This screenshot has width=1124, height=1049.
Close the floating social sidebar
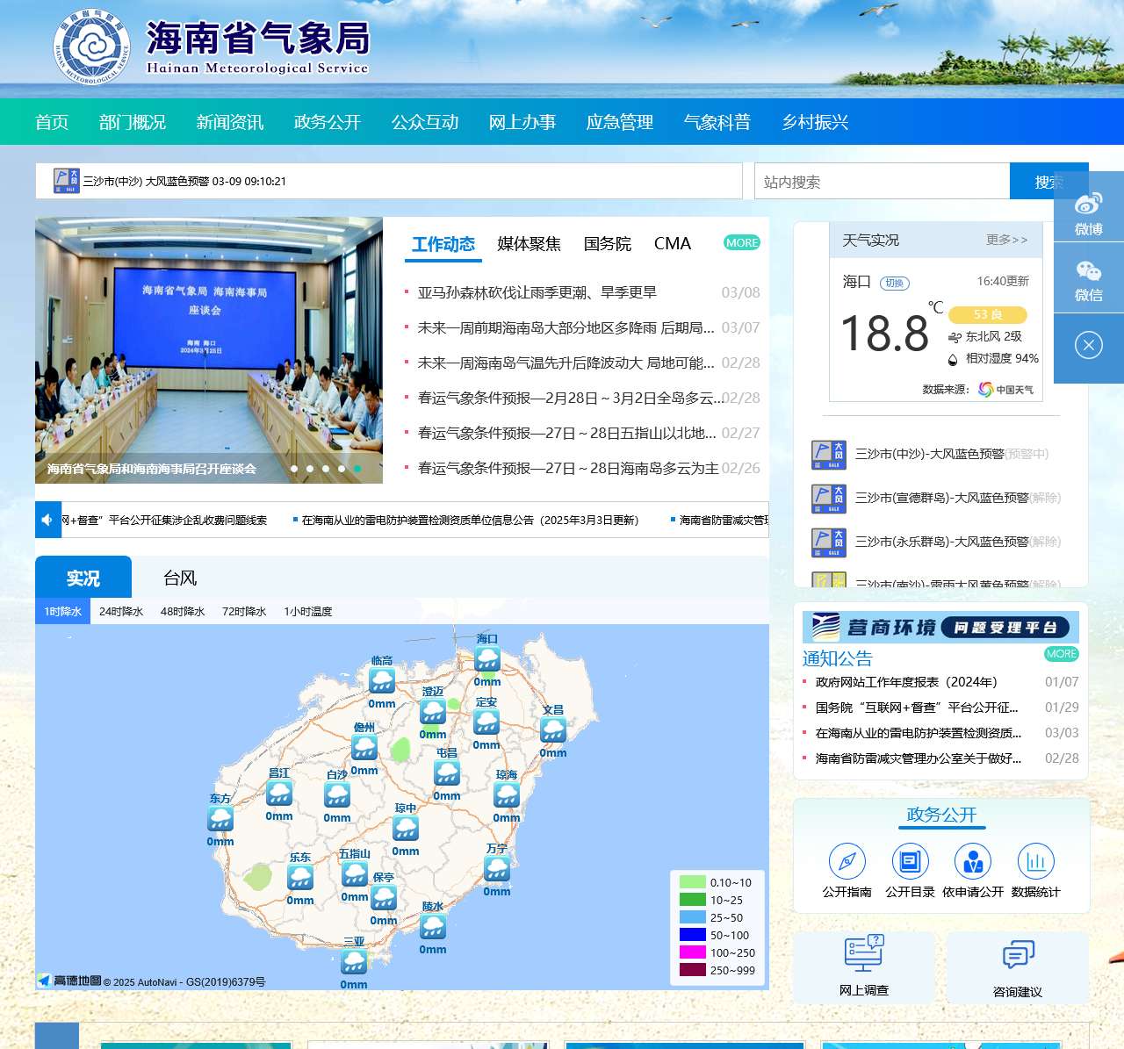click(x=1089, y=345)
